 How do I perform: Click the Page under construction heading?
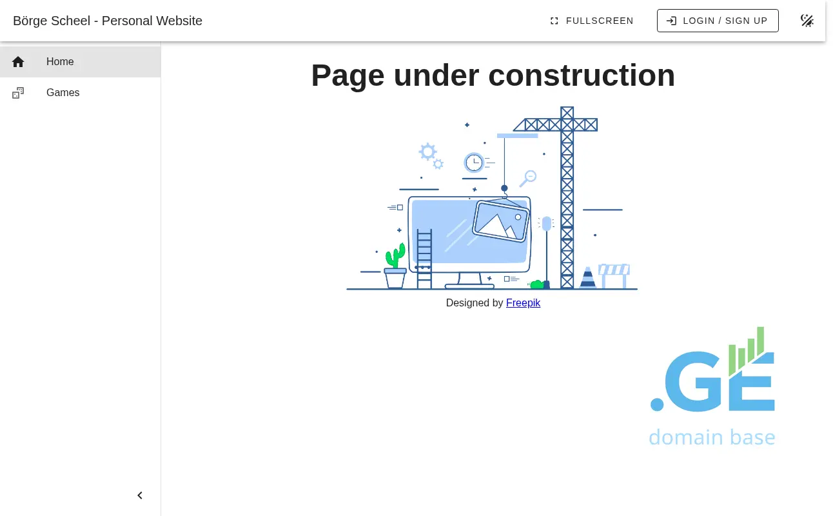pos(493,75)
